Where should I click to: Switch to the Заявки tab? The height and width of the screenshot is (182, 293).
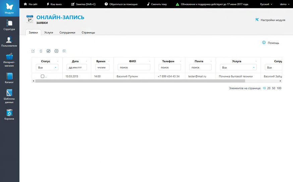[33, 32]
